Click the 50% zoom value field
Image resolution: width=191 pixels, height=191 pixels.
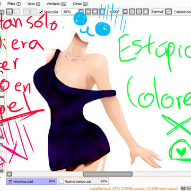70,12
